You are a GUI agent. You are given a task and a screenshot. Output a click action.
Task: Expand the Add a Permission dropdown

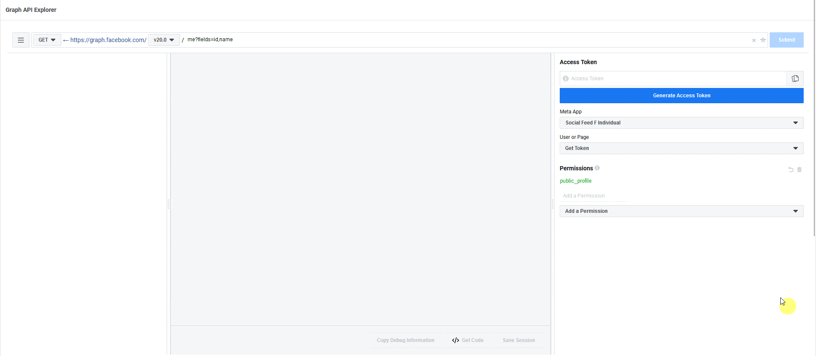tap(681, 211)
